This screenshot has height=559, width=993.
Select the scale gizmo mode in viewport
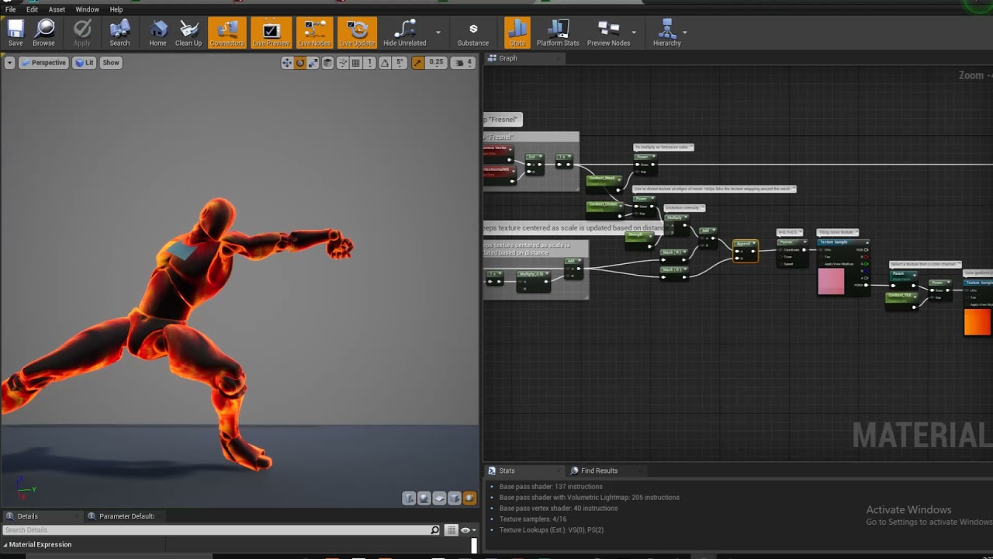pos(313,63)
